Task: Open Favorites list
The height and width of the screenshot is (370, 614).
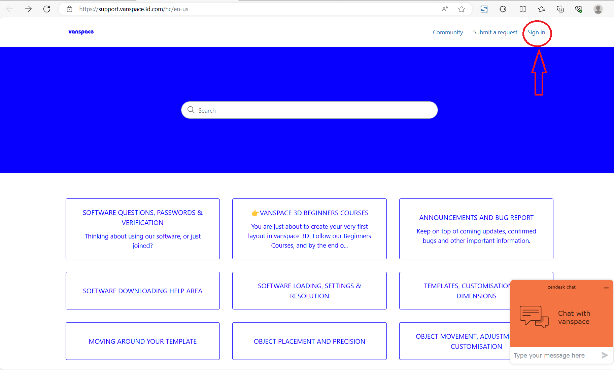Action: click(x=542, y=9)
